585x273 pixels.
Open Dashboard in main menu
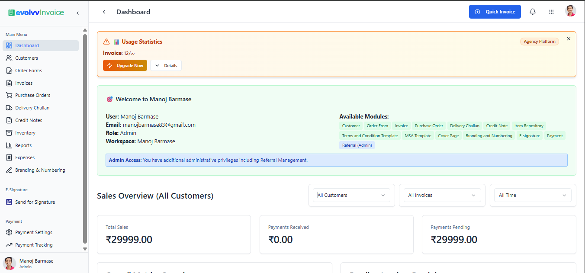(x=41, y=45)
